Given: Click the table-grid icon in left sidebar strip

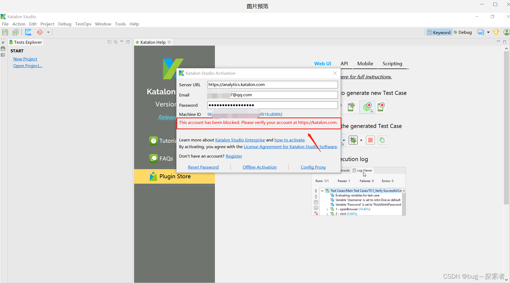Looking at the screenshot, I should coord(3,55).
